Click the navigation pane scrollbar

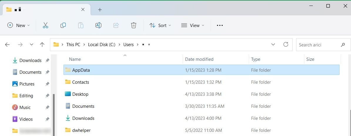point(53,115)
